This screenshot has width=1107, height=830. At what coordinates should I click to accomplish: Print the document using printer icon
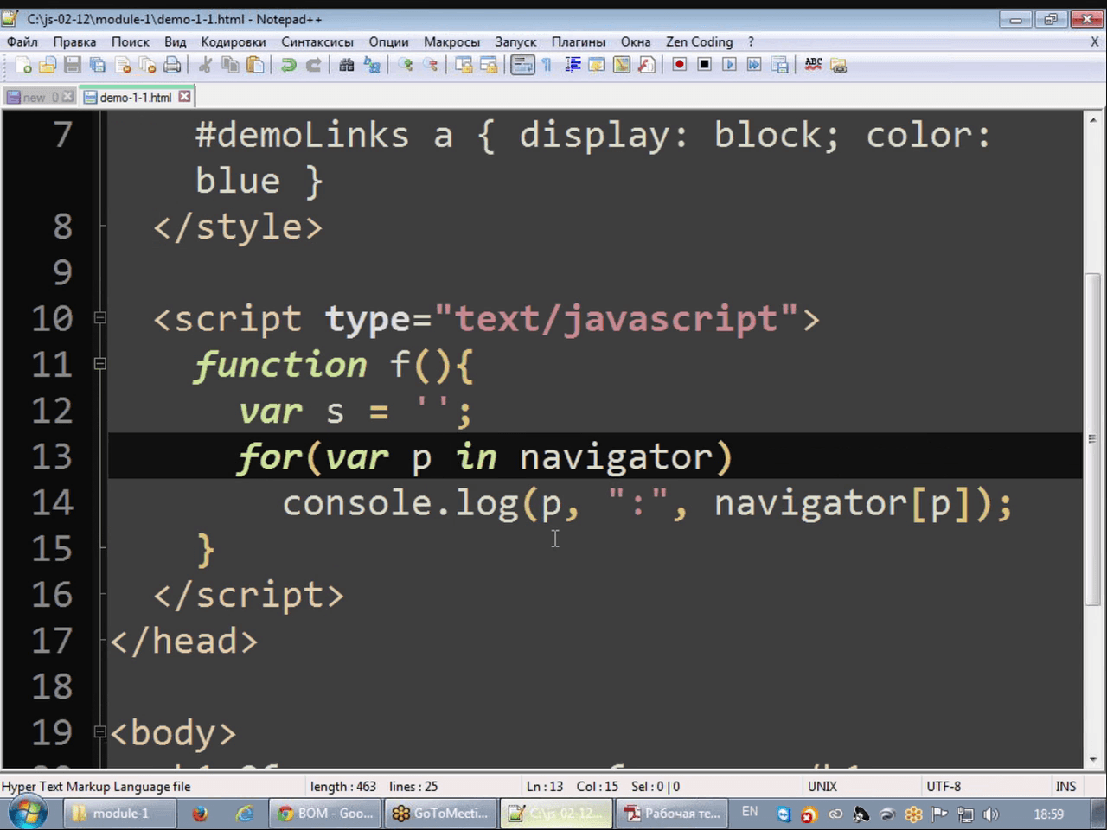[x=173, y=65]
